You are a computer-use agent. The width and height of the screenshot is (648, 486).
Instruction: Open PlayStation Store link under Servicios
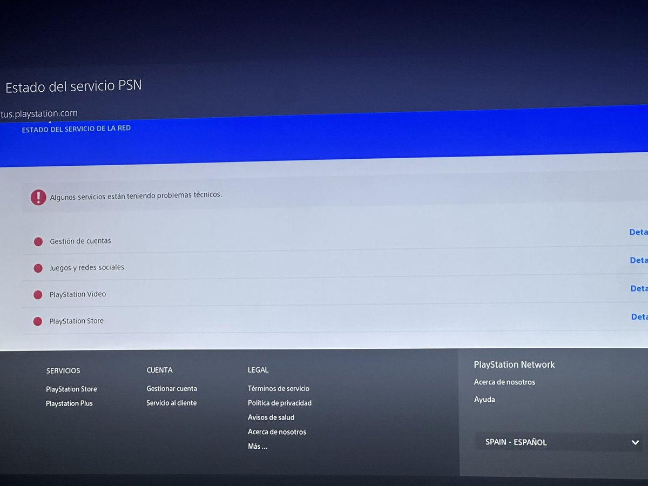(71, 389)
